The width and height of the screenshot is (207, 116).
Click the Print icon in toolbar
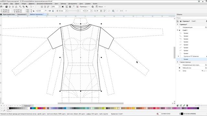click(16, 6)
